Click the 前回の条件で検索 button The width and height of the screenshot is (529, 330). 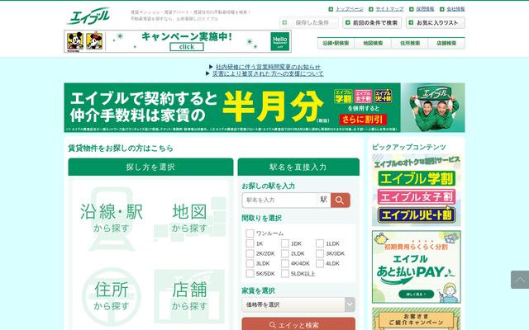[x=372, y=22]
